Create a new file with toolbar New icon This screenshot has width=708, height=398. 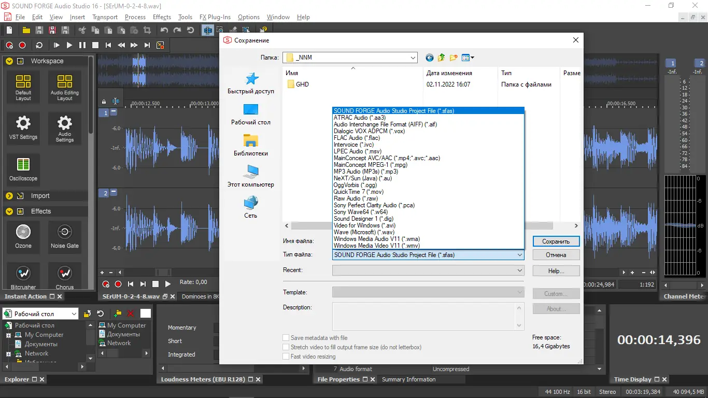pyautogui.click(x=9, y=30)
